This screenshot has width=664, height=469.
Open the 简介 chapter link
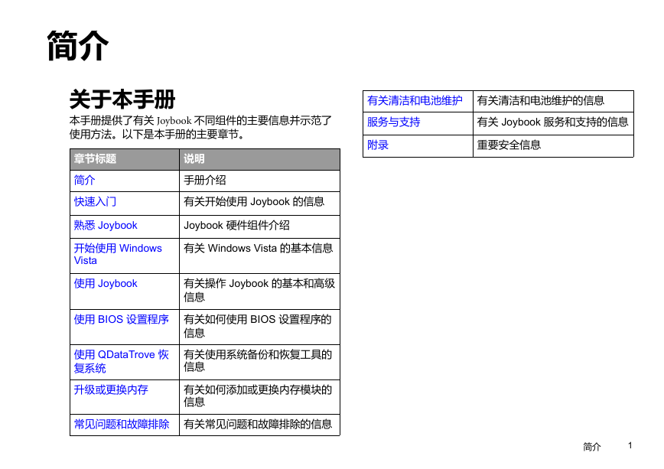click(84, 181)
